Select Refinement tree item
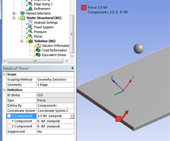Screen dimensions: 170x141 click(42, 9)
